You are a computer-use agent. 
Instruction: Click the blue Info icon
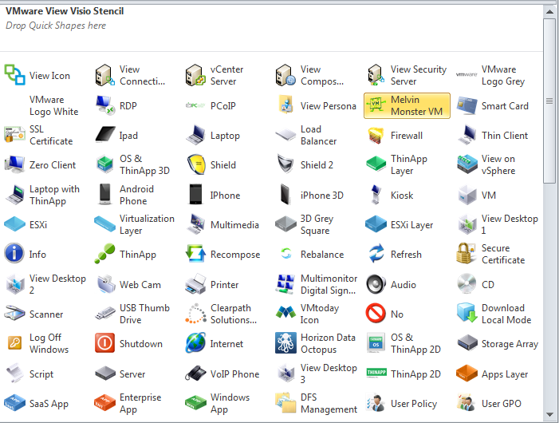click(x=14, y=253)
